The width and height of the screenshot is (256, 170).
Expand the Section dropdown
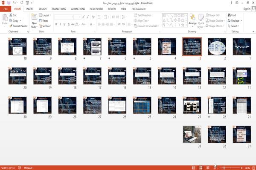[45, 26]
